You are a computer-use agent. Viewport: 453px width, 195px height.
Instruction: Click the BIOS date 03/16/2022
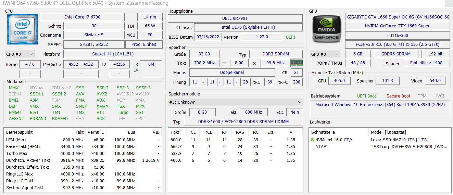[x=208, y=37]
